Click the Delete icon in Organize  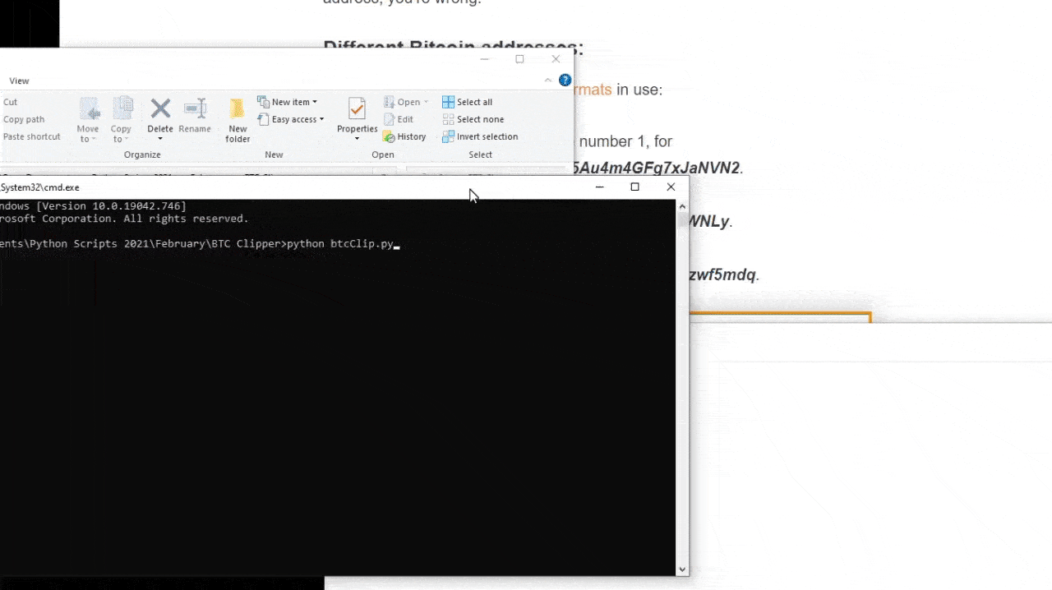160,109
